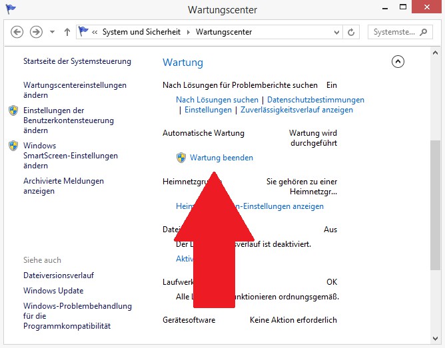Click the refresh button in address bar
The width and height of the screenshot is (445, 348).
(352, 32)
